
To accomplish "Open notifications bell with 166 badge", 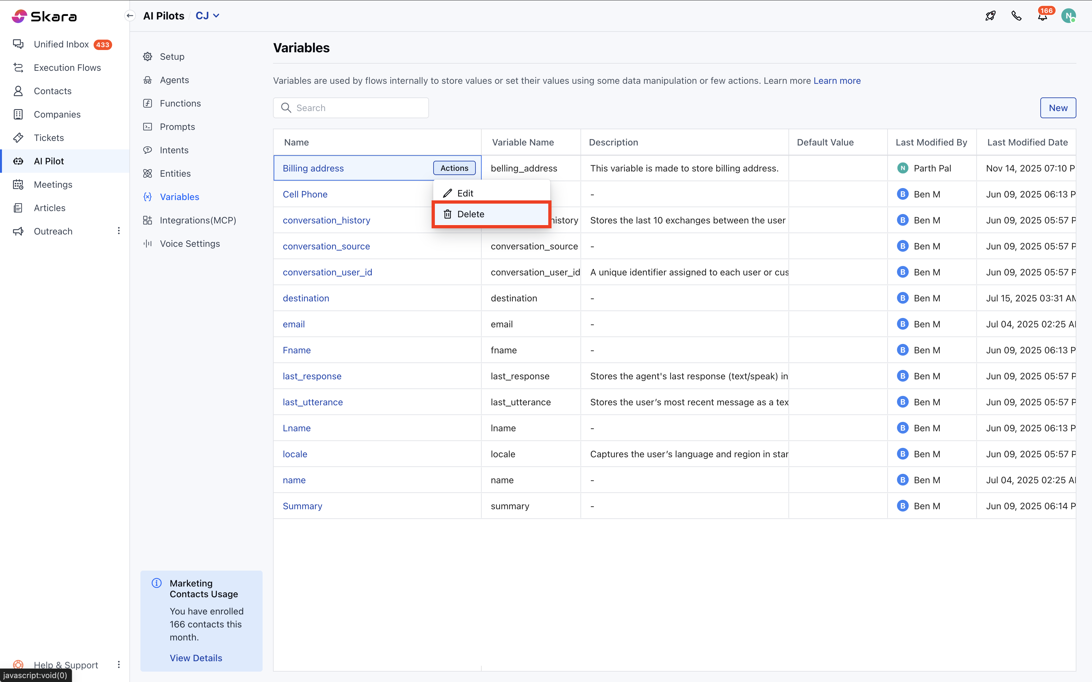I will [x=1042, y=17].
